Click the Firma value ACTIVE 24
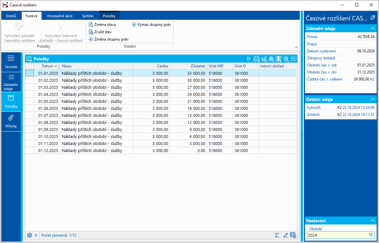The image size is (379, 243). (x=366, y=37)
